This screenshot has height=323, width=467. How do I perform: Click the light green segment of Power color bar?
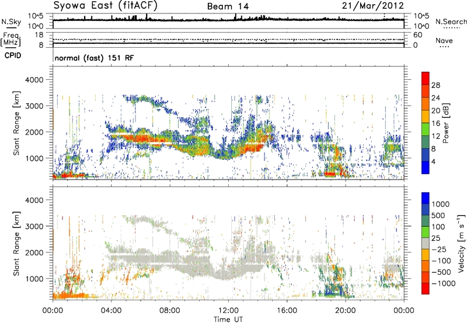(426, 129)
